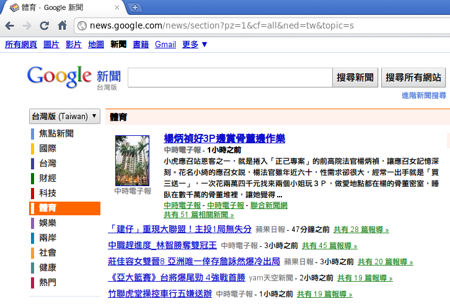Viewport: 450px width, 304px height.
Task: Click into the news search text field
Action: (x=229, y=78)
